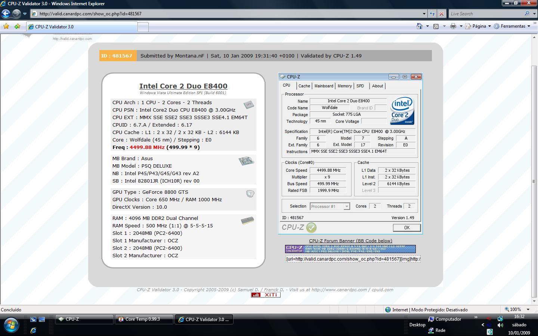The image size is (538, 336).
Task: Open a new blank browser tab
Action: (x=143, y=27)
